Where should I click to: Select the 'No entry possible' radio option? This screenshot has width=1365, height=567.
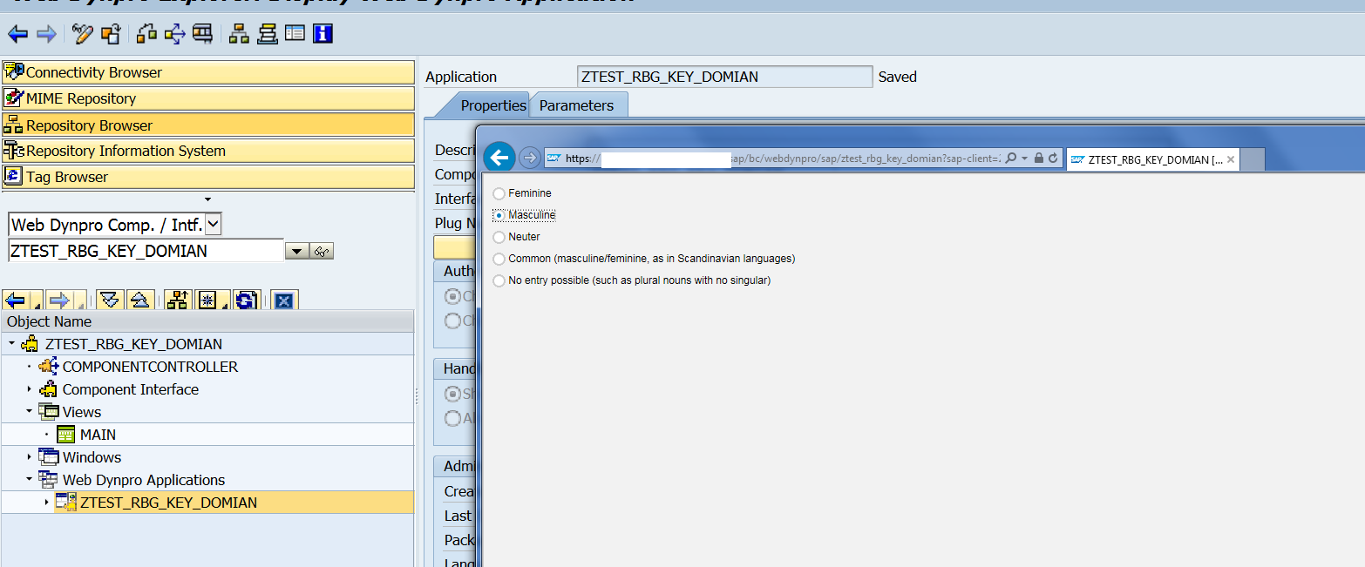pos(499,280)
